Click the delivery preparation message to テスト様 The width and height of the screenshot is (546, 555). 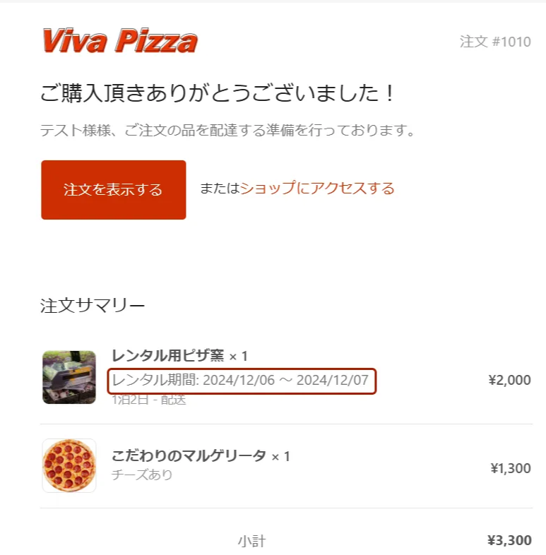[x=226, y=131]
